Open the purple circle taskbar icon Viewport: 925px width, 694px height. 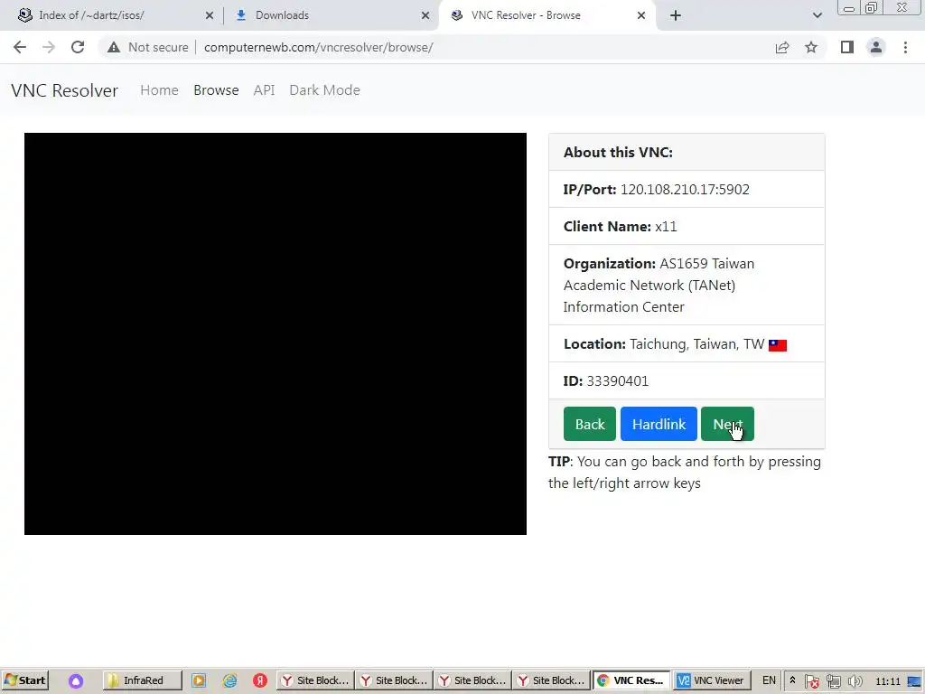pos(76,681)
